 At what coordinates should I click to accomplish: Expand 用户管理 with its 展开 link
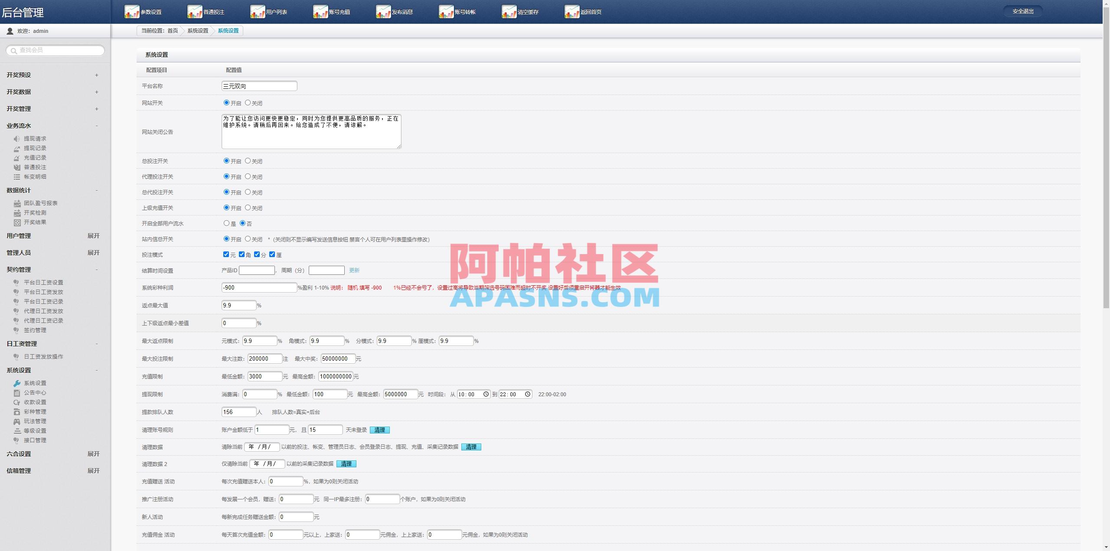point(93,236)
